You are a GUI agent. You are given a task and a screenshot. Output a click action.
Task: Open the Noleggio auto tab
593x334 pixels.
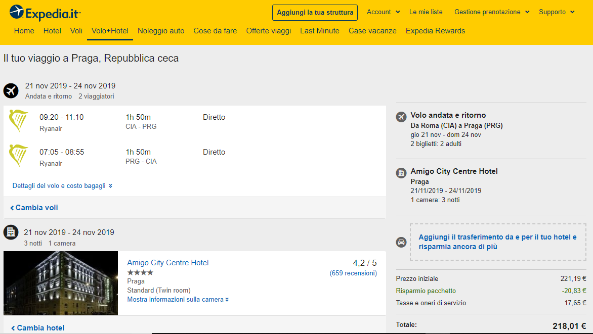coord(161,31)
